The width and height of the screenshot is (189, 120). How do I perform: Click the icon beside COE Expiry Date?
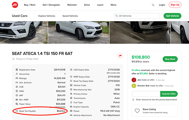[71, 70]
